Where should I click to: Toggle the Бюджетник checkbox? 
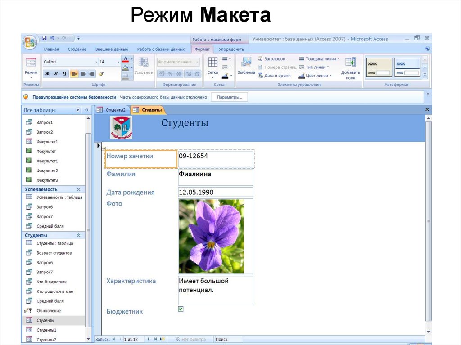pos(181,309)
